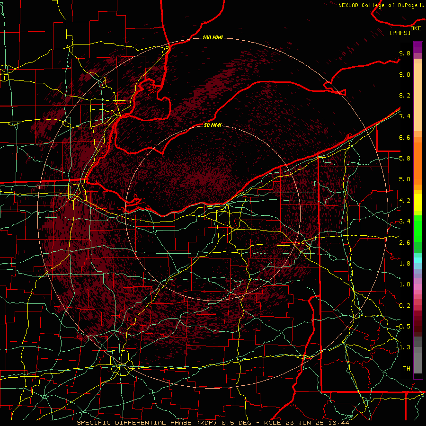This screenshot has width=426, height=426.
Task: Click the (KDP) abbreviation in the caption
Action: (x=206, y=423)
